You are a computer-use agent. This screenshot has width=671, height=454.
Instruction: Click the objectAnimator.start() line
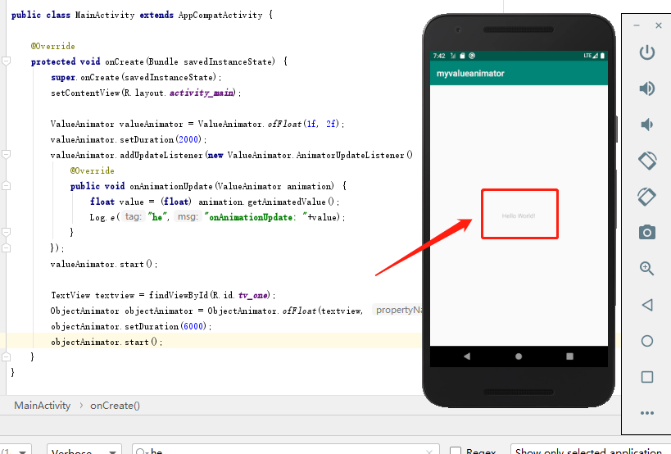107,342
